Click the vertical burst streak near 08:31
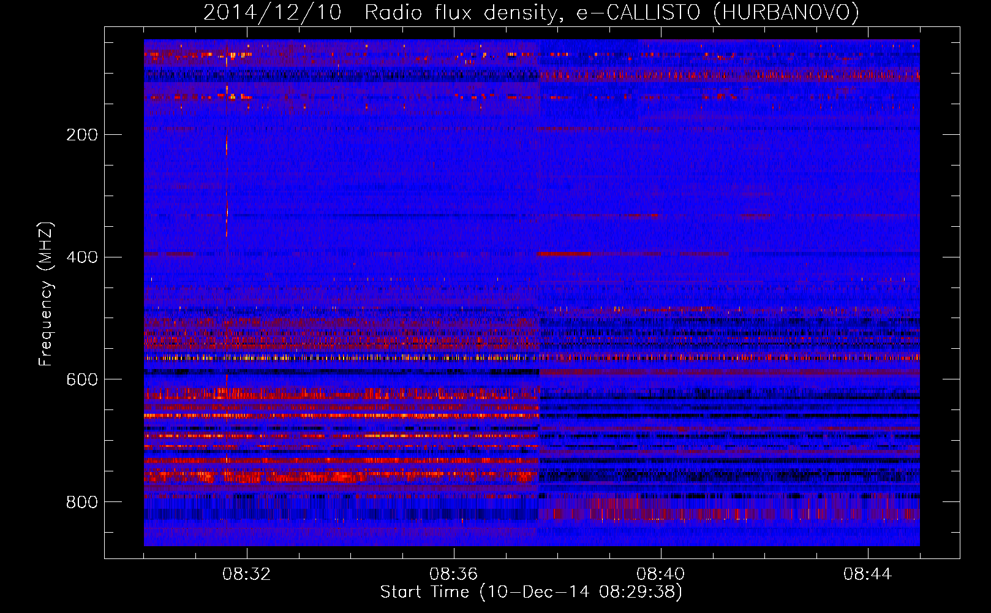The width and height of the screenshot is (991, 613). click(x=227, y=147)
